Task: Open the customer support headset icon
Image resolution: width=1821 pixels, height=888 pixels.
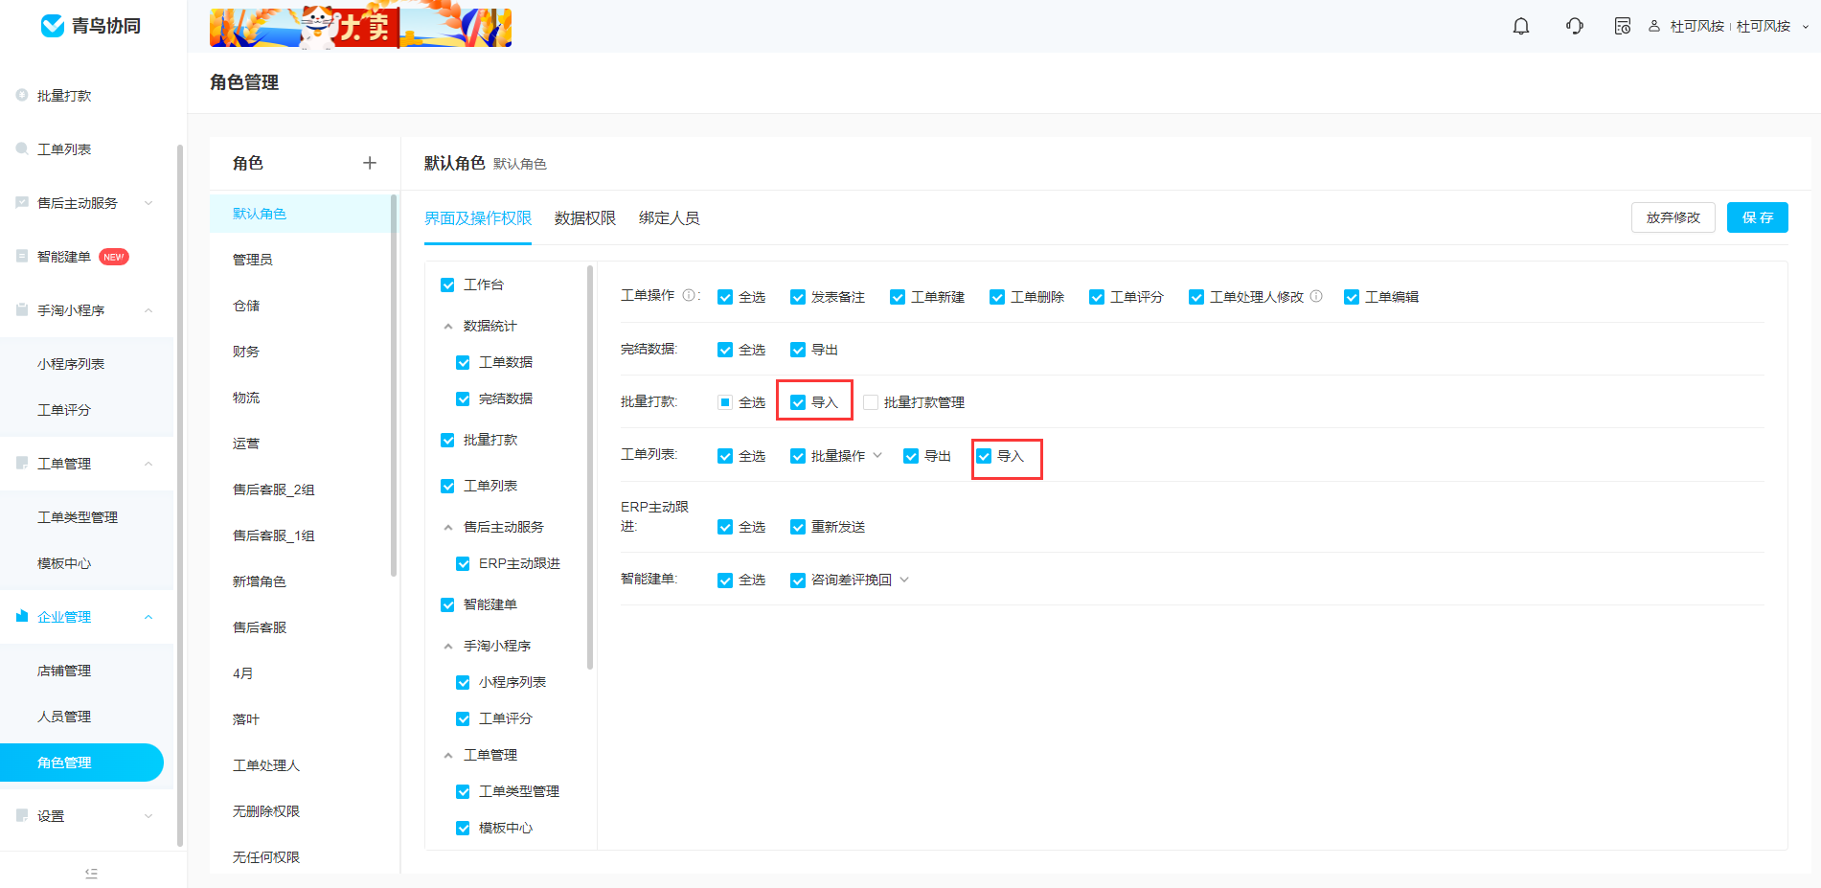Action: pyautogui.click(x=1574, y=26)
